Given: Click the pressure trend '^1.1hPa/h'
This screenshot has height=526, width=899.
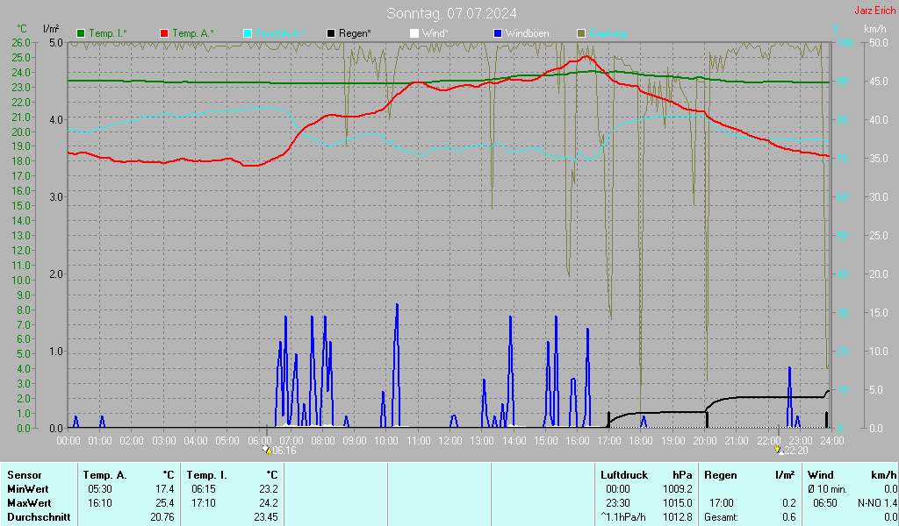Looking at the screenshot, I should (x=623, y=517).
